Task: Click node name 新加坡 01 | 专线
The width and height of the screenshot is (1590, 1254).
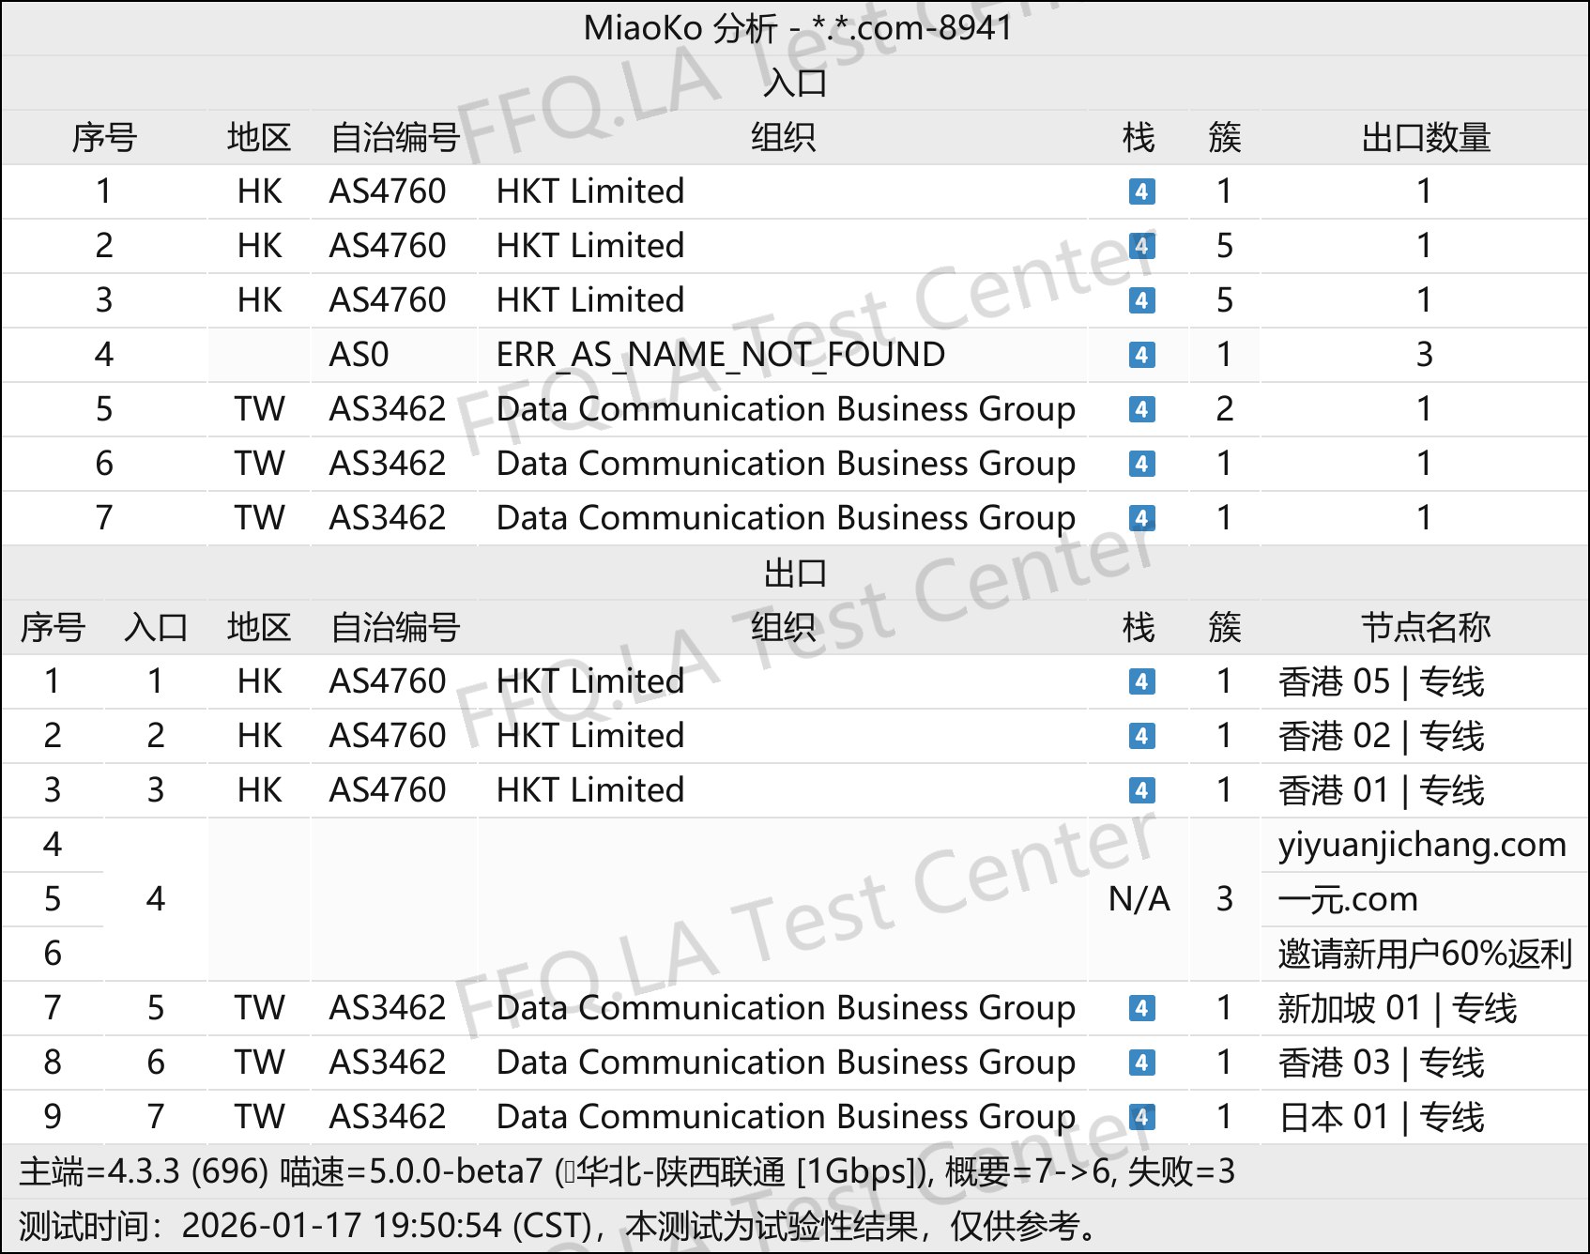Action: tap(1397, 1008)
